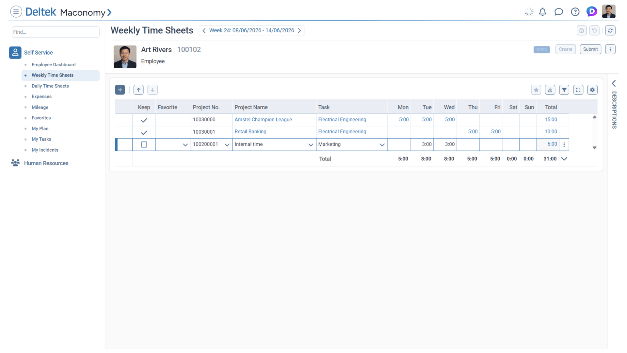Open the help question mark icon
Screen dimensions: 627x353
click(575, 12)
